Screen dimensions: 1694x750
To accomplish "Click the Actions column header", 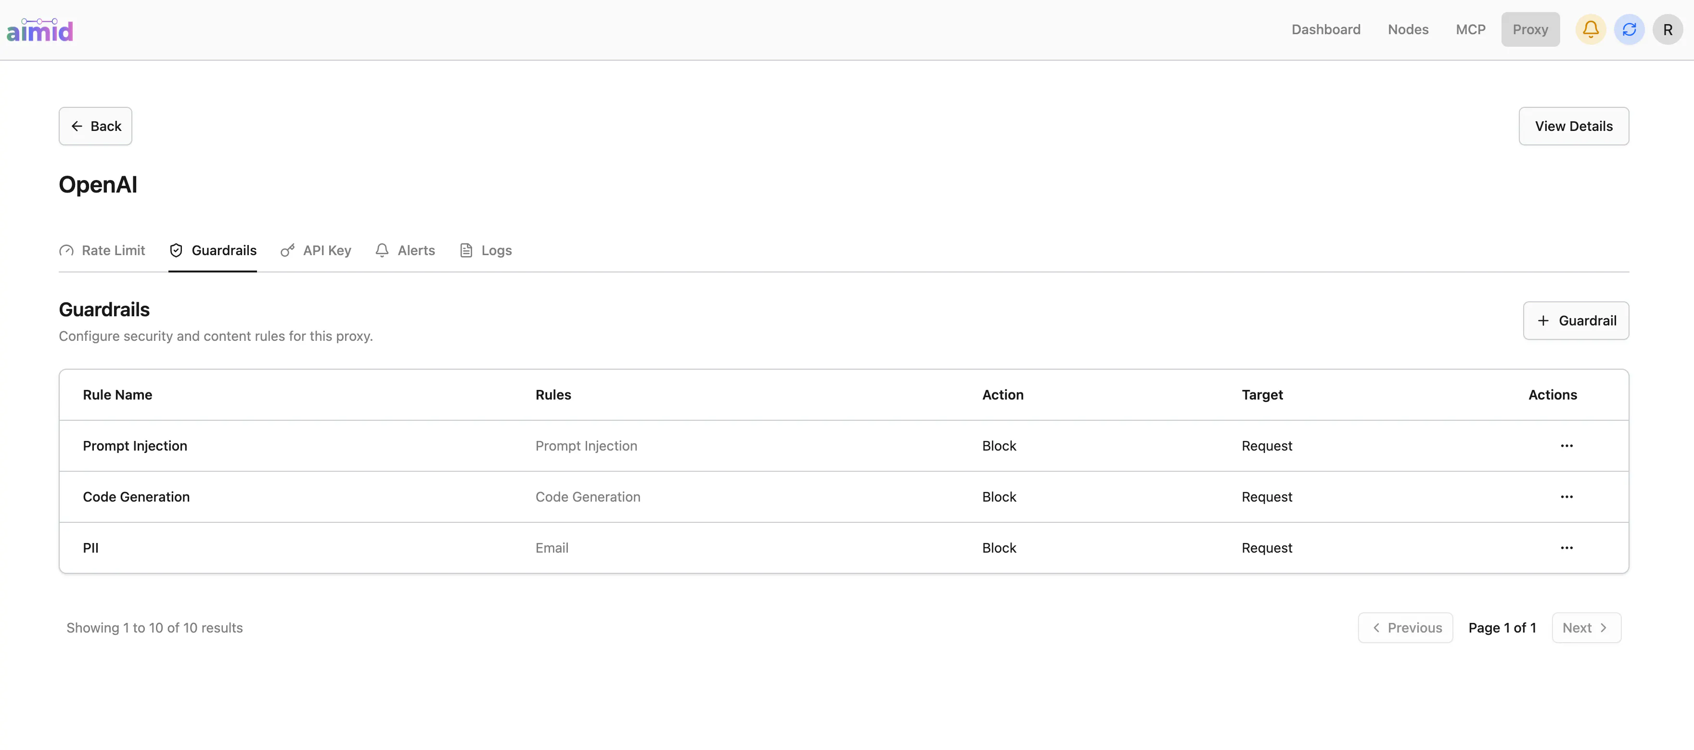I will (x=1553, y=395).
